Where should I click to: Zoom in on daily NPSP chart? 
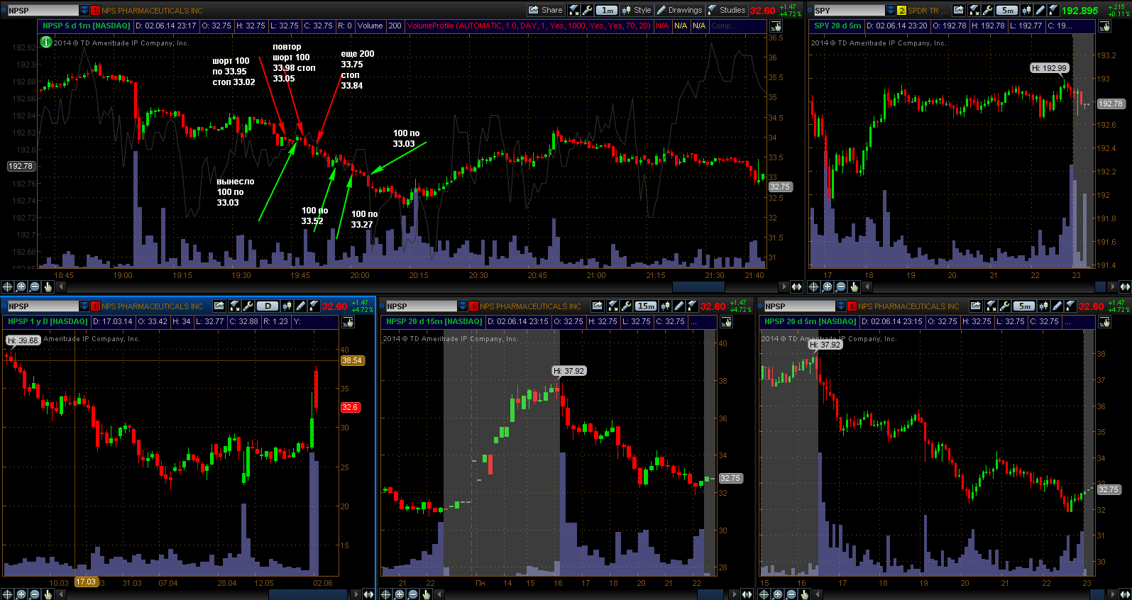(21, 594)
